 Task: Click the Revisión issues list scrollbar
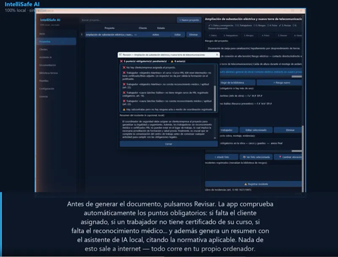[215, 98]
